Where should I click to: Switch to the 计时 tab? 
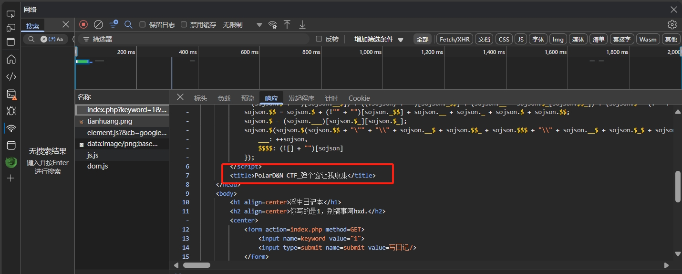point(331,98)
